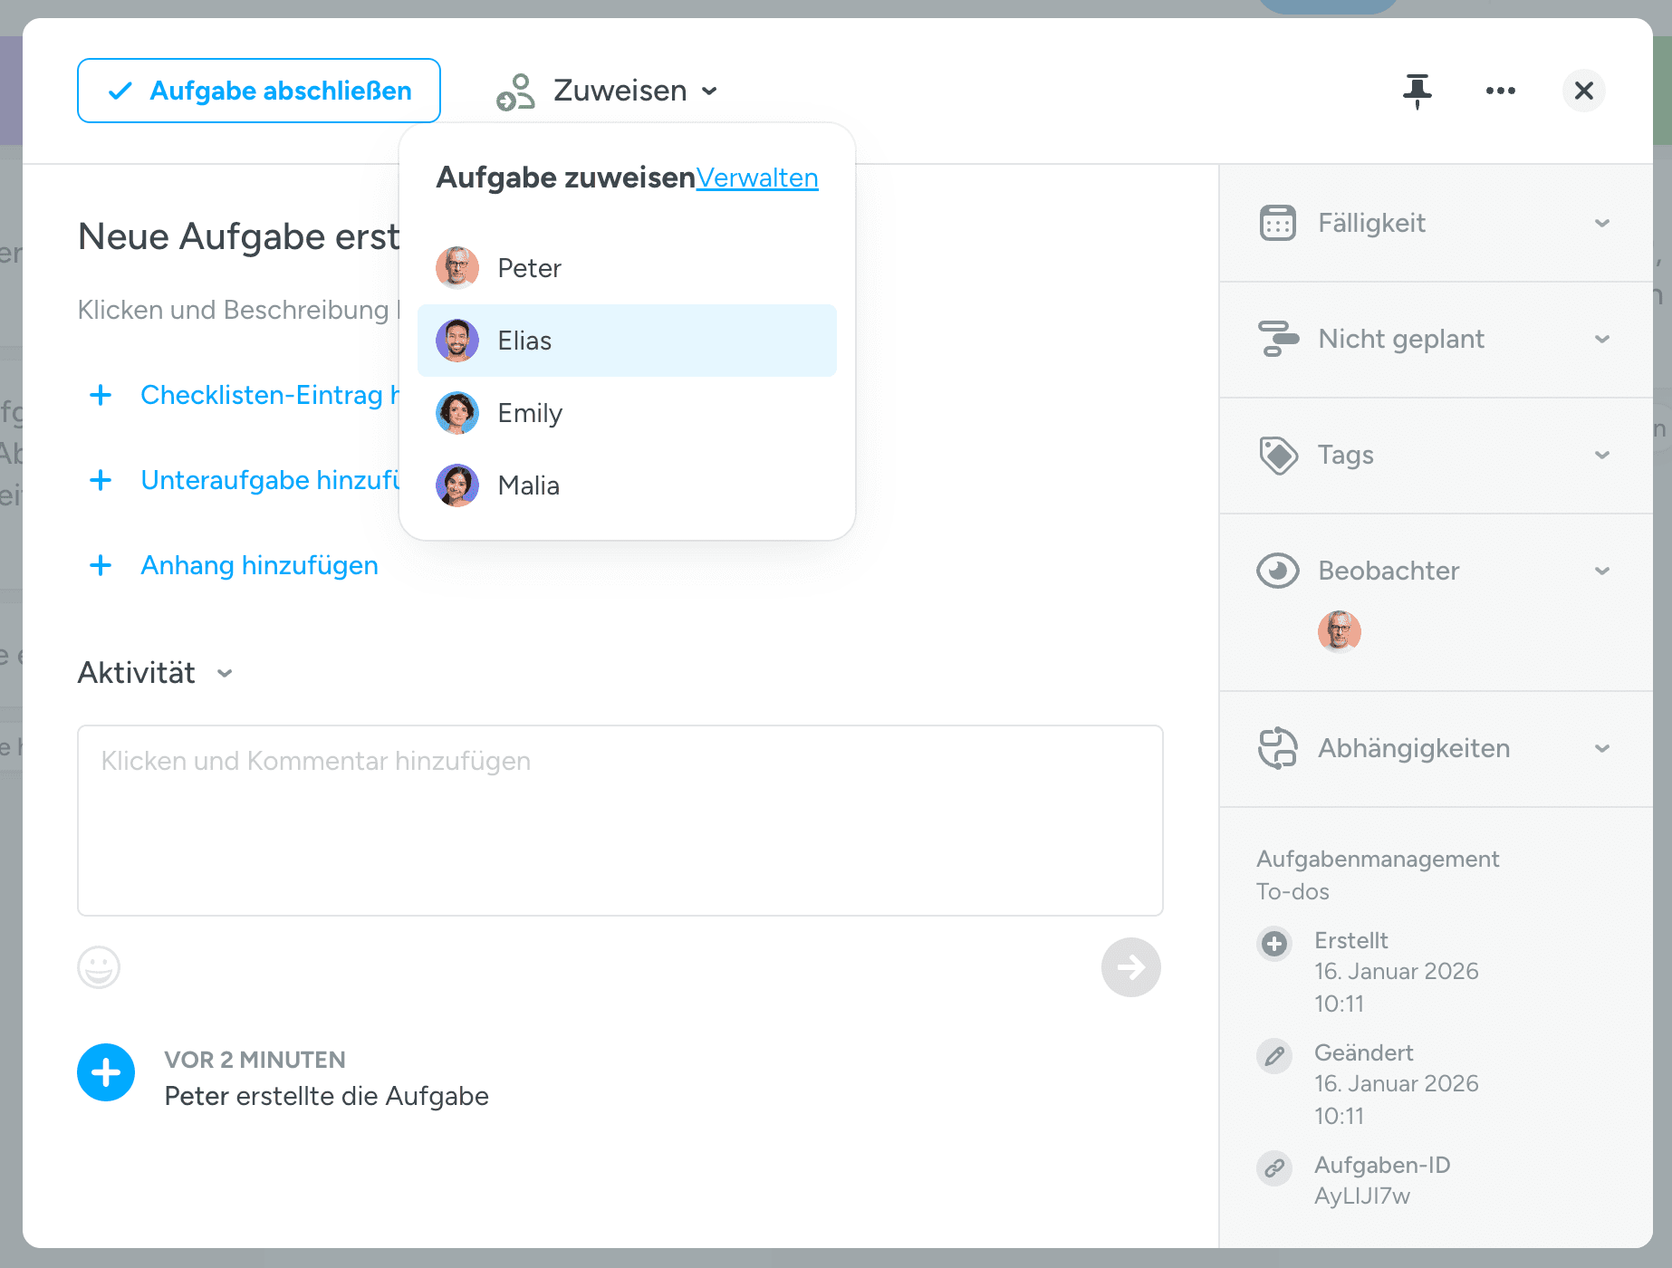Click the Aufgaben-ID link icon
Viewport: 1672px width, 1268px height.
click(1274, 1168)
